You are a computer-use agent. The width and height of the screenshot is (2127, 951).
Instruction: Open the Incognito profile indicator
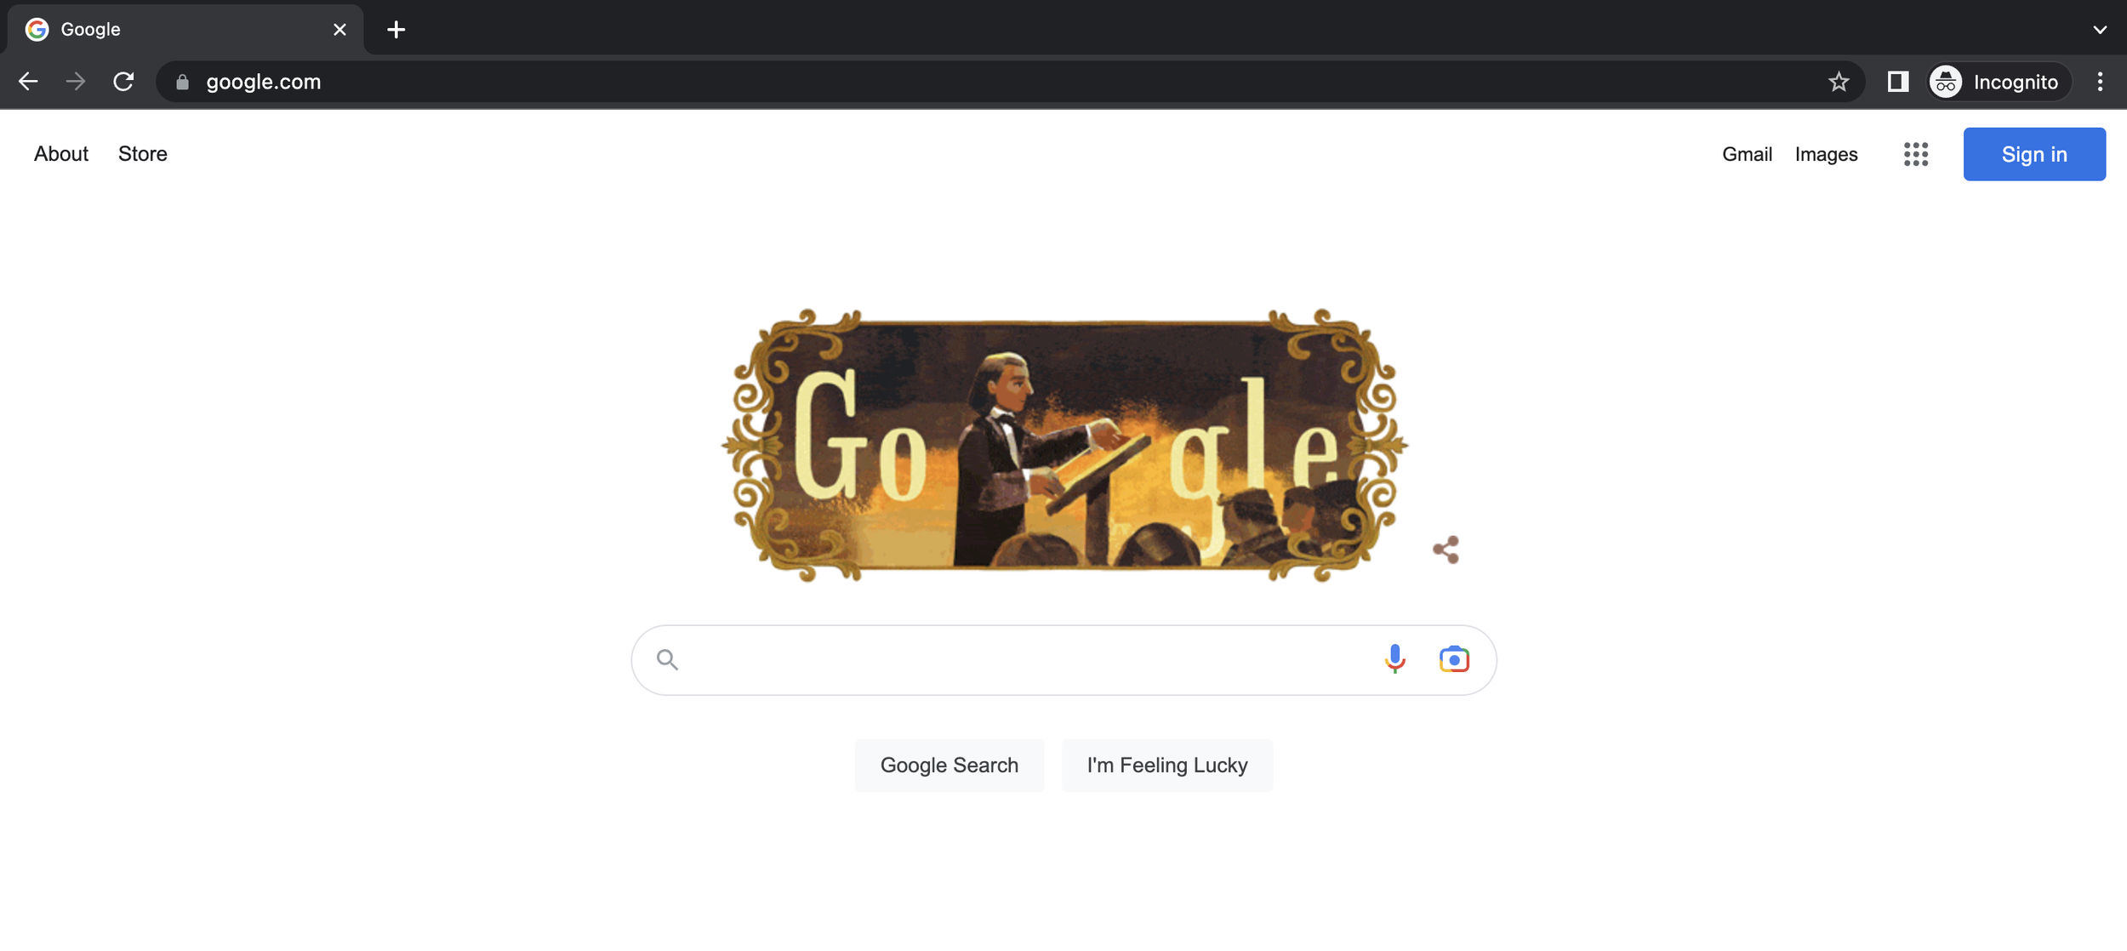[x=1999, y=82]
